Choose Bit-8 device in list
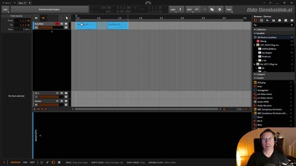 coord(273,121)
